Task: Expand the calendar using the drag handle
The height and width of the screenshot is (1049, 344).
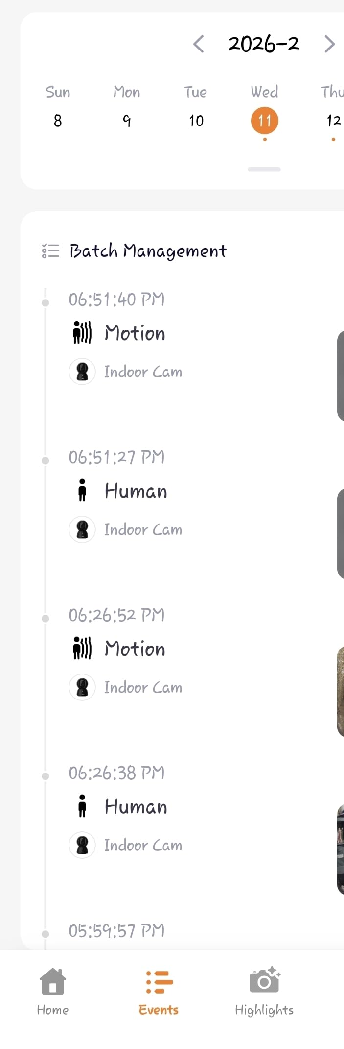Action: click(264, 169)
